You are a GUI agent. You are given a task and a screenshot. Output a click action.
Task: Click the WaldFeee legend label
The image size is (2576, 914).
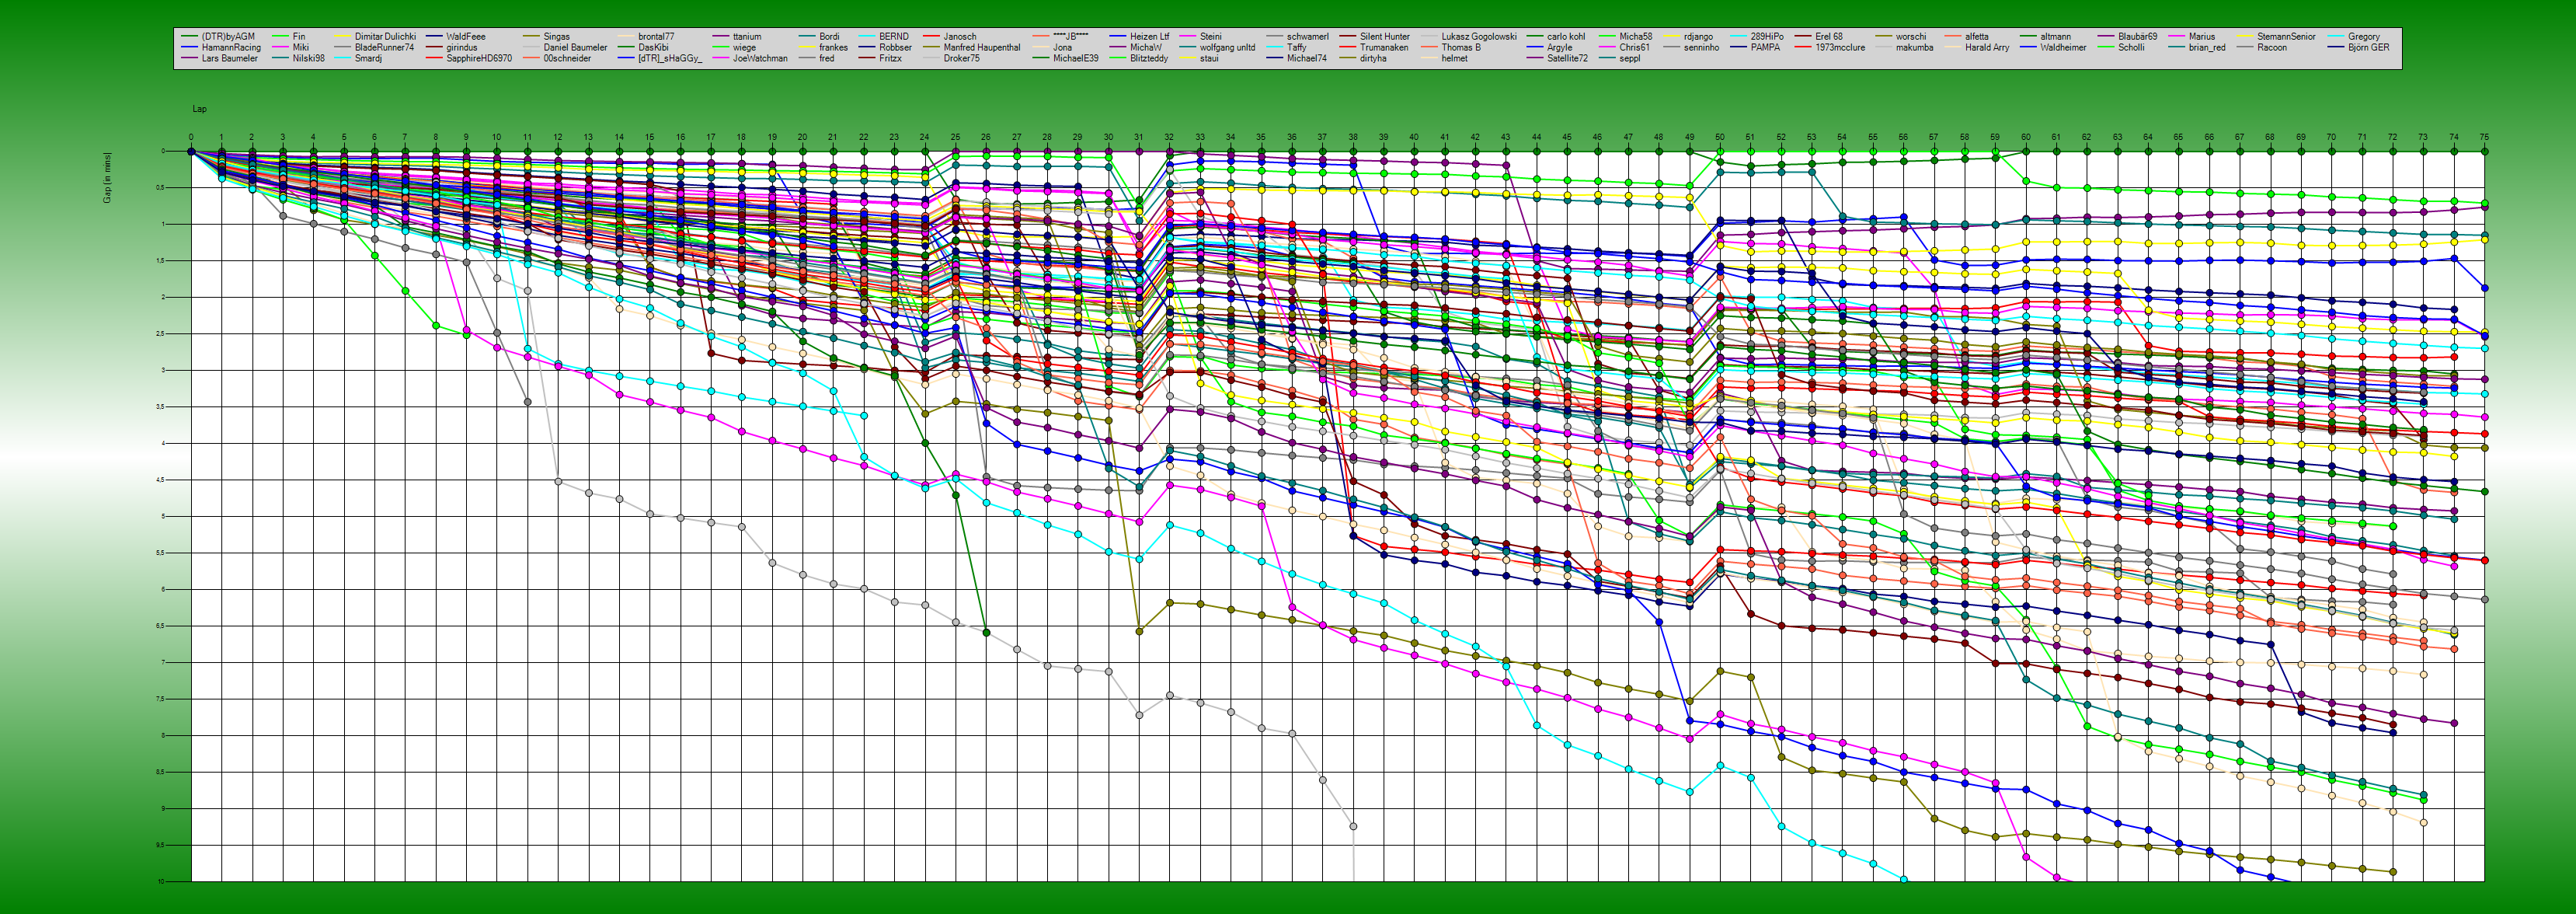tap(466, 36)
